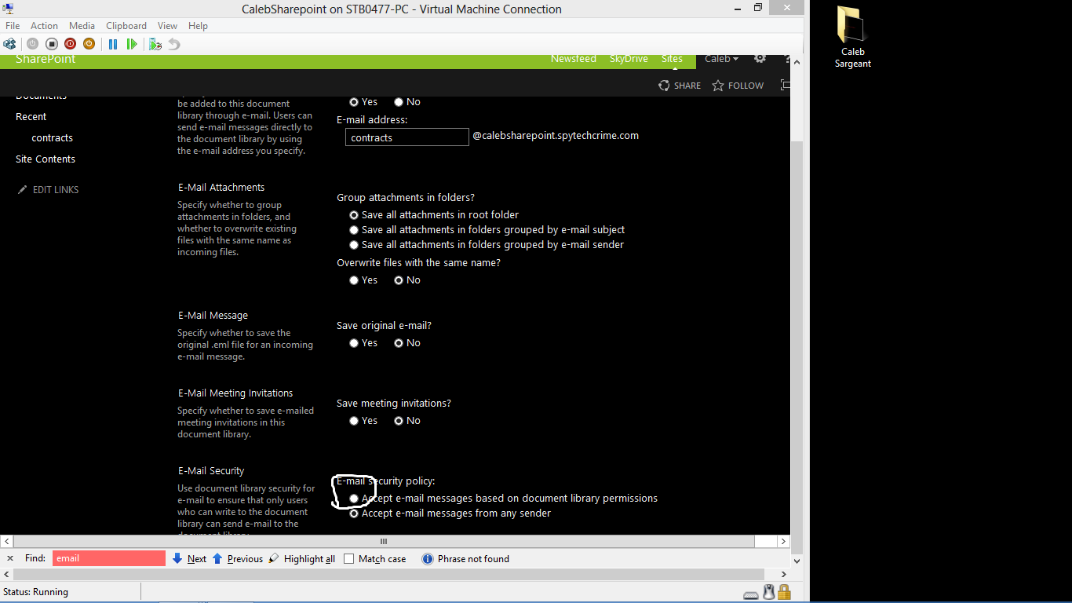
Task: Close the Find bar with the X
Action: 10,558
